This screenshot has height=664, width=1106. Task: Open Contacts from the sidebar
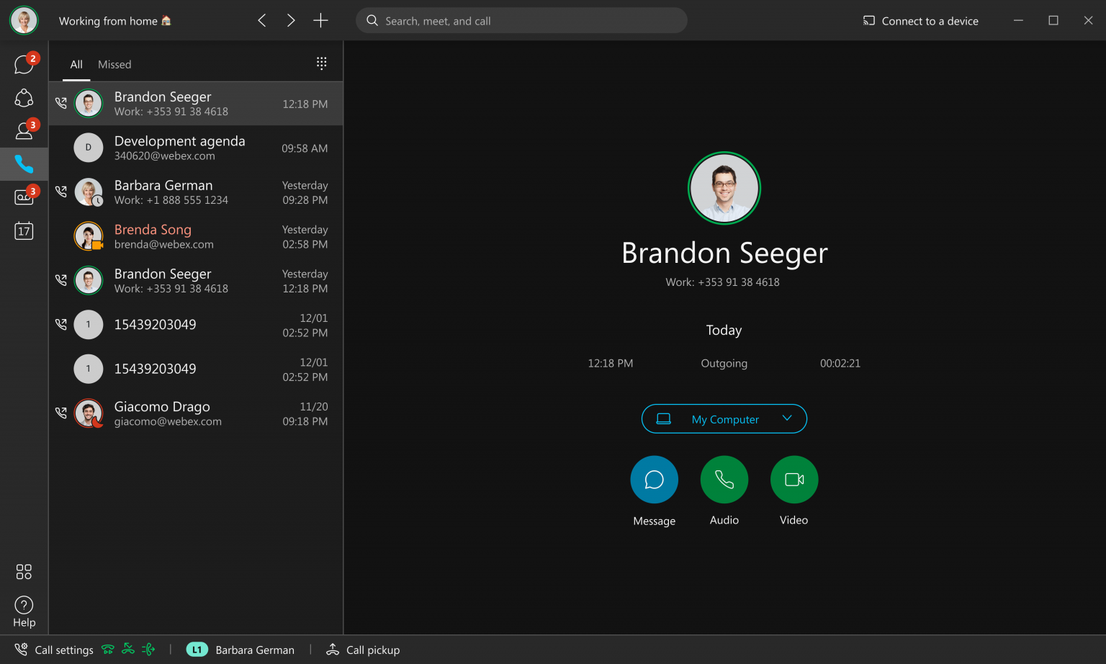click(24, 130)
